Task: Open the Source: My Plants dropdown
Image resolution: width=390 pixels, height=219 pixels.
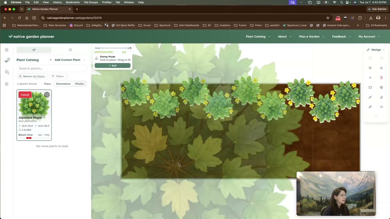Action: tap(33, 76)
